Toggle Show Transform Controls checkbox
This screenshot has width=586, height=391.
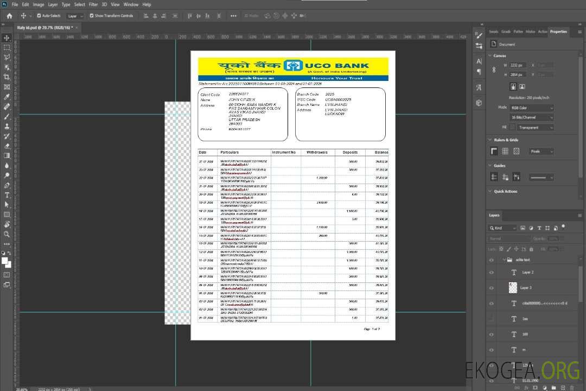[92, 16]
